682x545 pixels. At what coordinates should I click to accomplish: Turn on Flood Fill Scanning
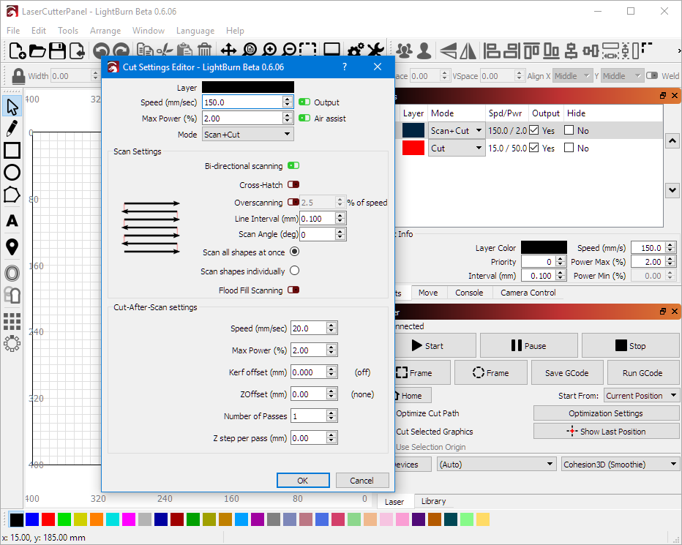pos(293,290)
